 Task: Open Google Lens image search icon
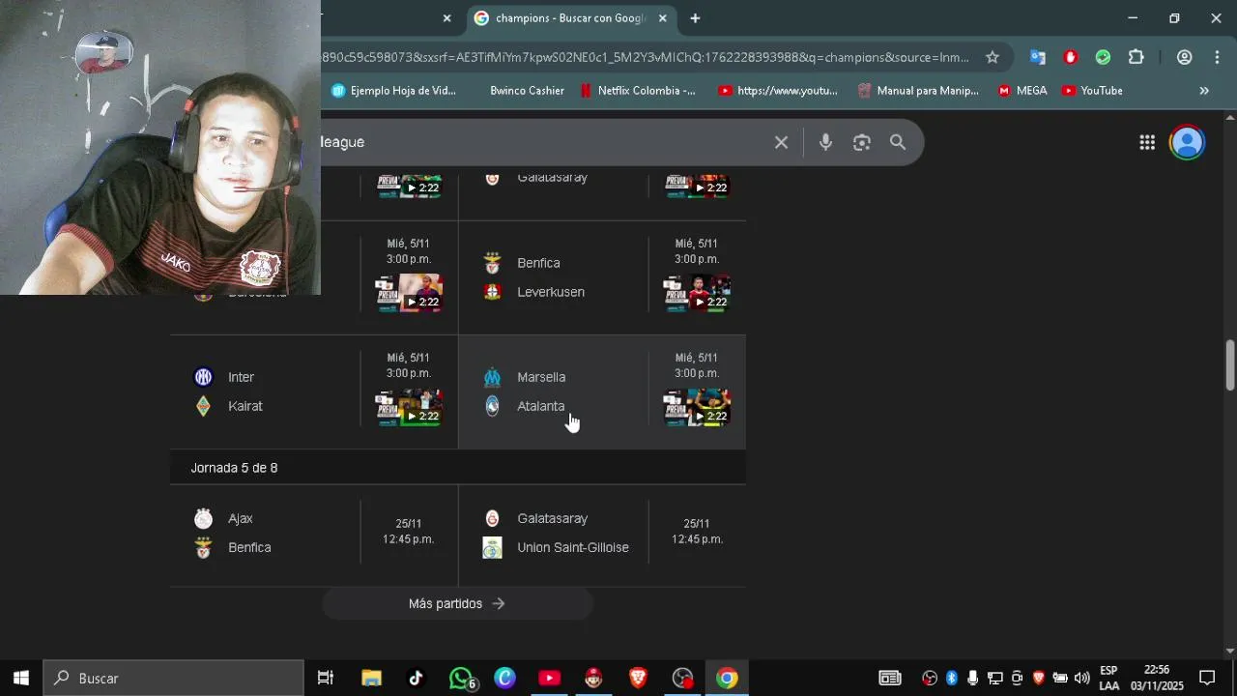click(x=862, y=142)
